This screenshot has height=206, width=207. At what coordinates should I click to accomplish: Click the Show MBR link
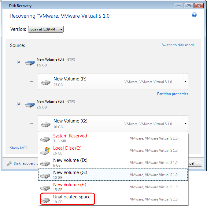(19, 148)
